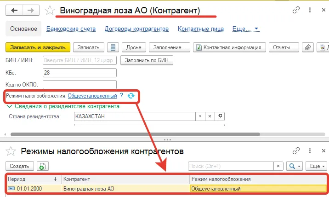Screen dimensions: 329x197
Task: Copy link to the counterparty form
Action: (296, 10)
